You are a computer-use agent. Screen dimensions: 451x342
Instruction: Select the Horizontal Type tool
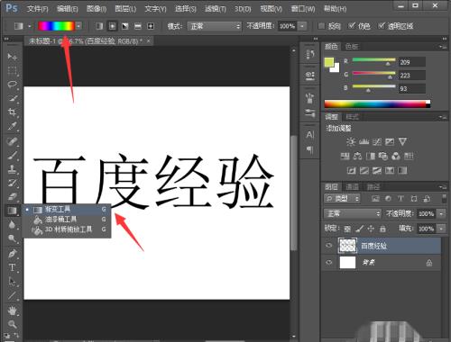(x=12, y=267)
